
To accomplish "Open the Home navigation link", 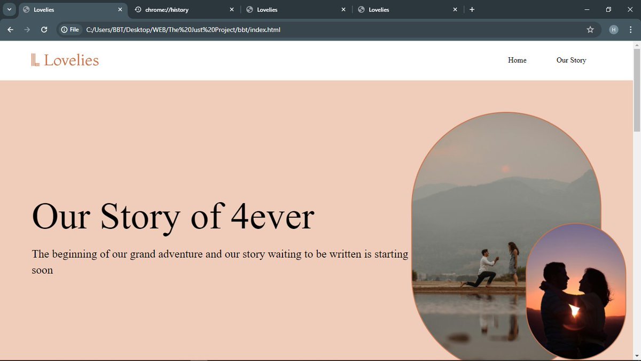I will coord(517,60).
